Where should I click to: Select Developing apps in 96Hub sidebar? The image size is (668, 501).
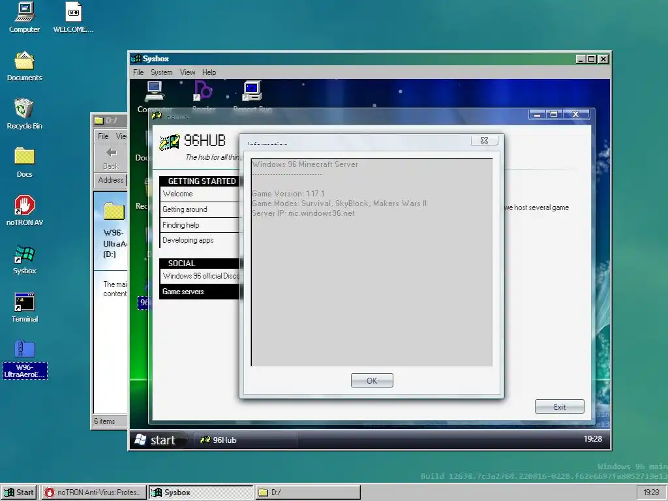(x=200, y=240)
